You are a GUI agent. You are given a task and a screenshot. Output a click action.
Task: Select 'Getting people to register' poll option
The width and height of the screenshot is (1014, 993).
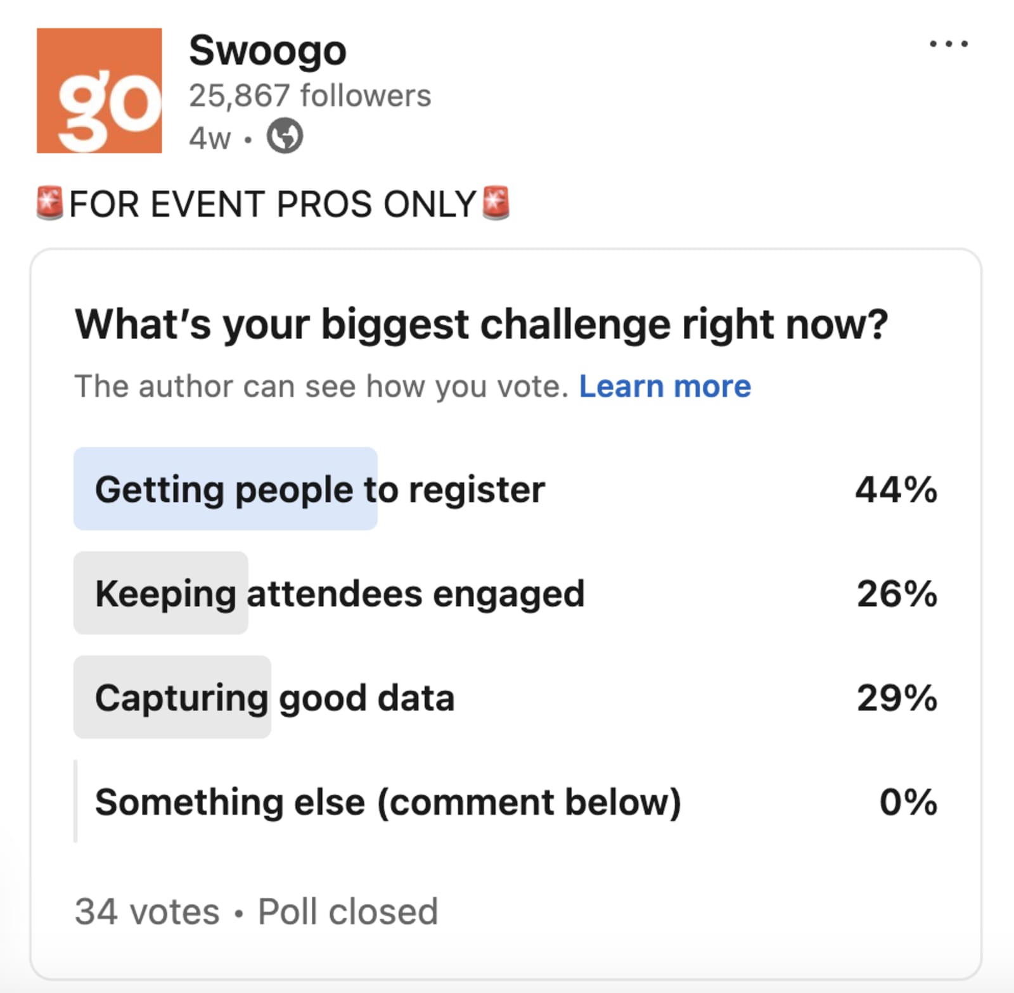click(x=319, y=488)
